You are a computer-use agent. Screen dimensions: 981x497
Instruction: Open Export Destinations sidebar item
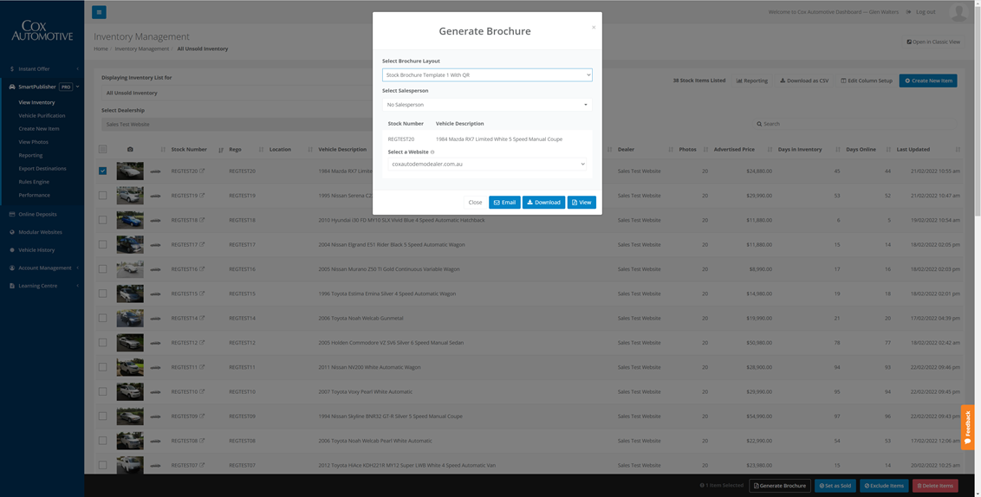click(x=42, y=168)
